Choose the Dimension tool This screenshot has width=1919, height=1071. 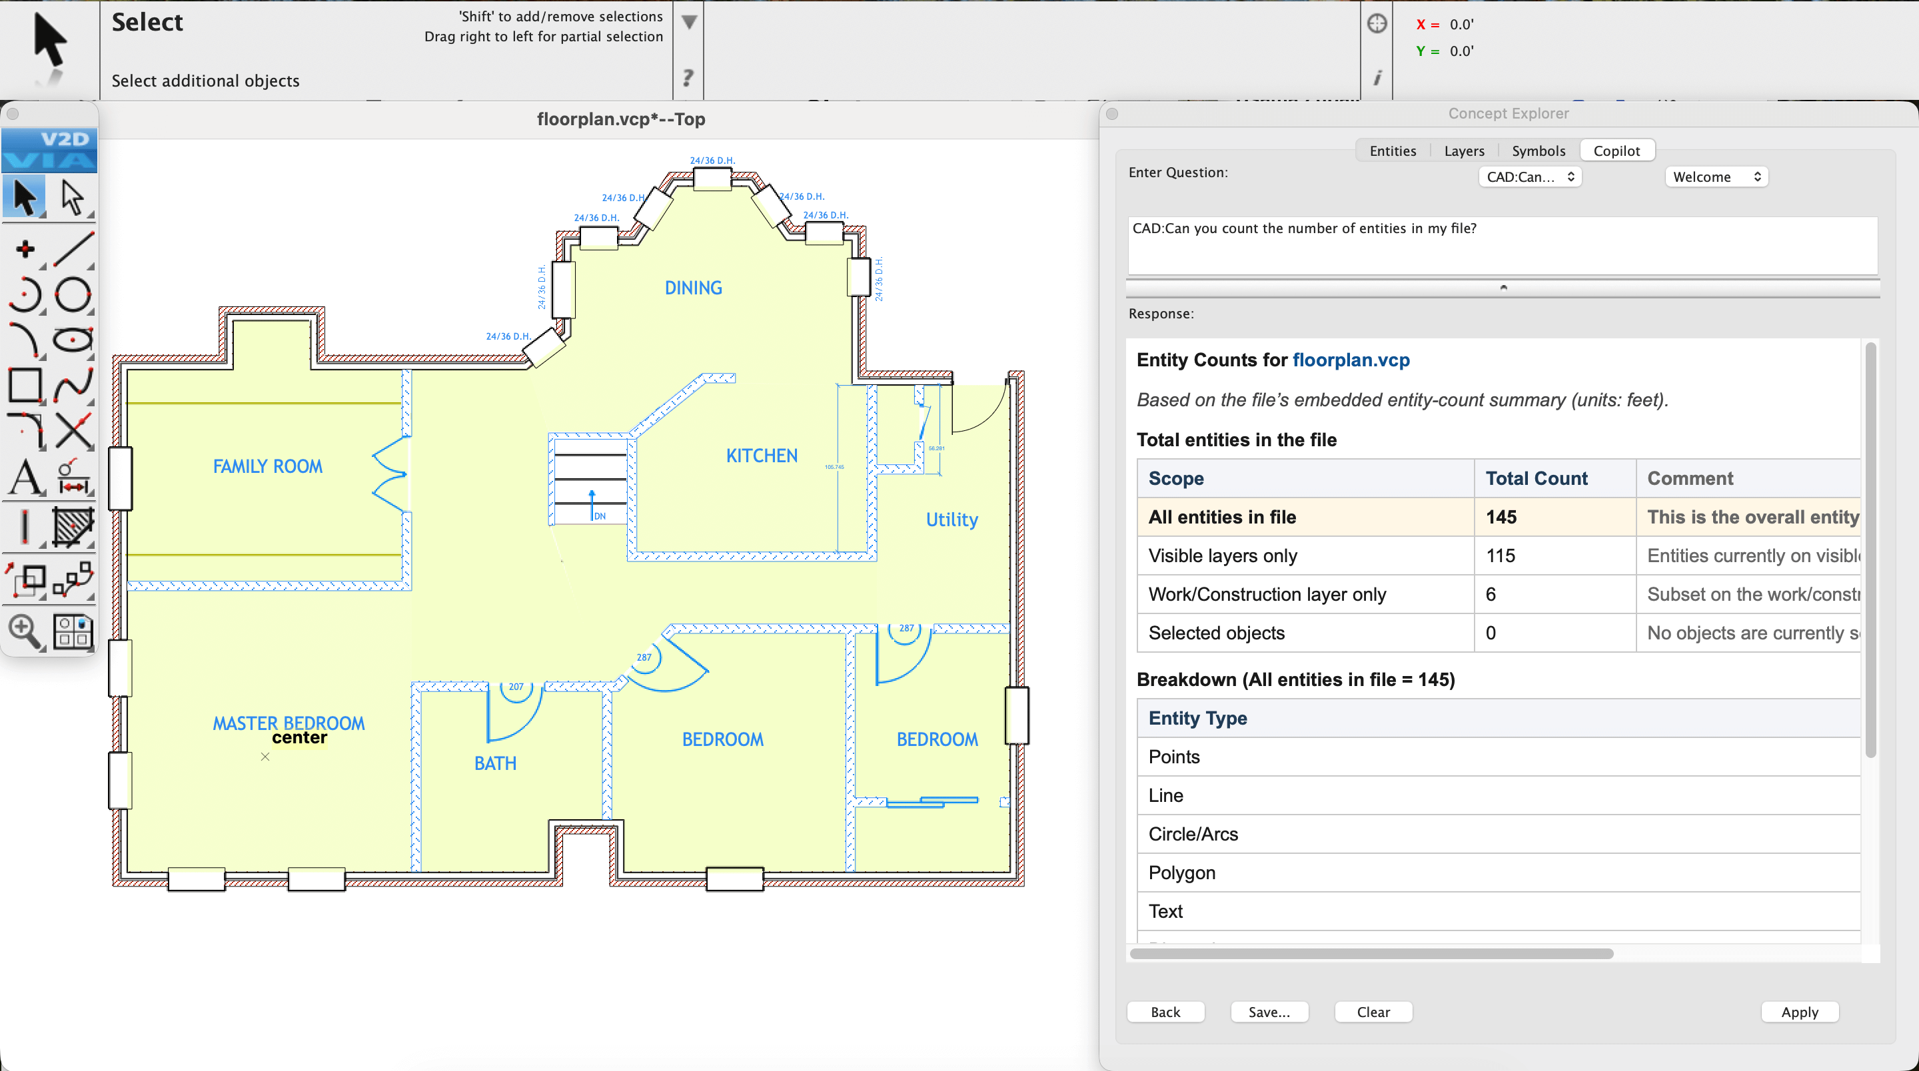pyautogui.click(x=73, y=477)
